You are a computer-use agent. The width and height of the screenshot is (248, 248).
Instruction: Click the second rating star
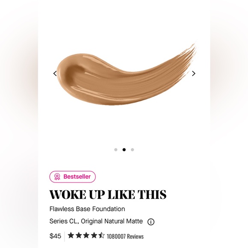point(78,235)
